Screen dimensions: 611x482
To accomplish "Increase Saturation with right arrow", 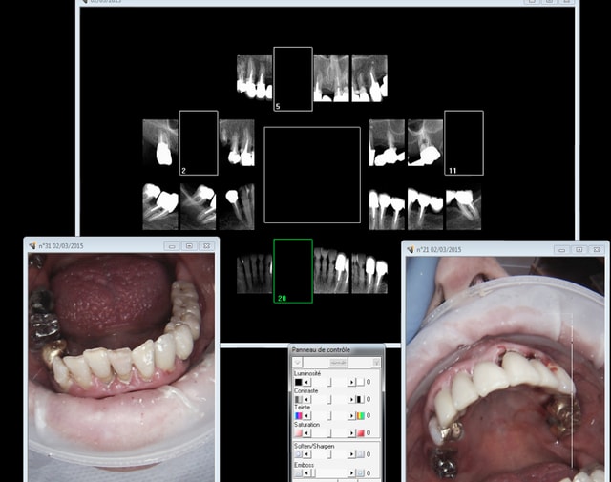I will click(351, 433).
